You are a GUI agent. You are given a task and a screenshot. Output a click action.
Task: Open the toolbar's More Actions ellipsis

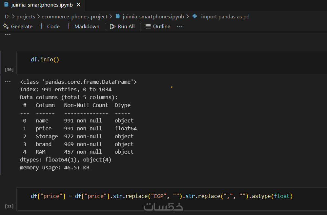click(x=180, y=26)
